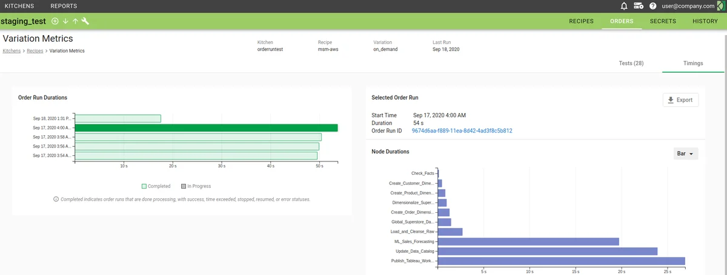The height and width of the screenshot is (275, 727).
Task: Go to the SECRETS tab
Action: [663, 21]
